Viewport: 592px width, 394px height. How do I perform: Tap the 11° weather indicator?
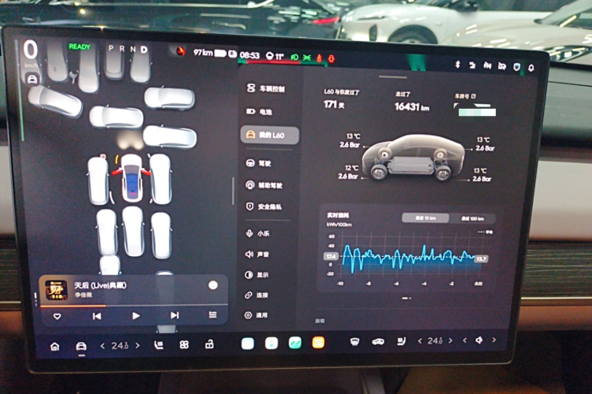(275, 57)
